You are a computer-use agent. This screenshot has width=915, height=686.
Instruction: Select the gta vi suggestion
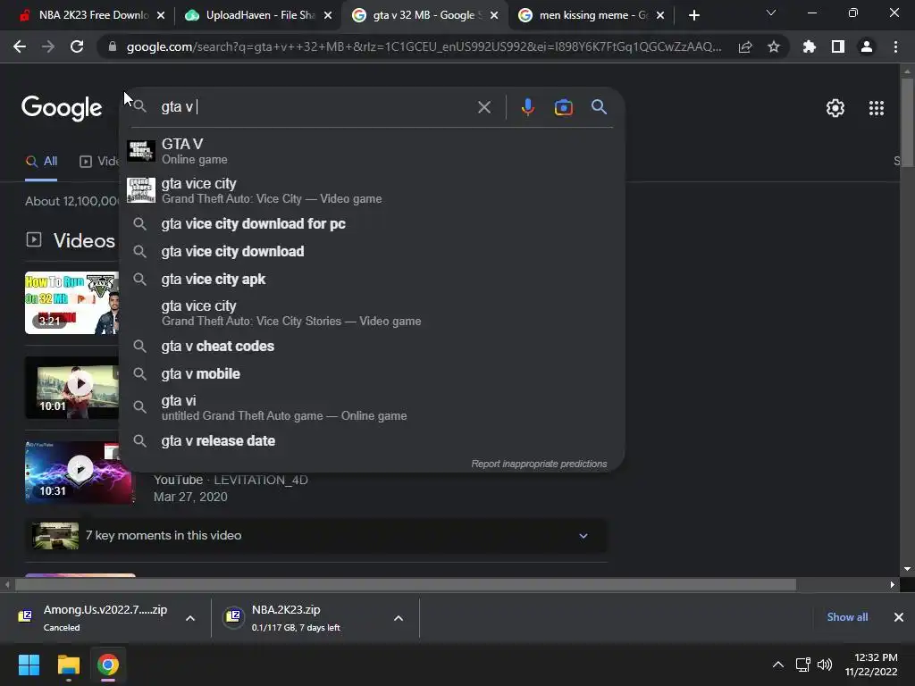point(372,407)
